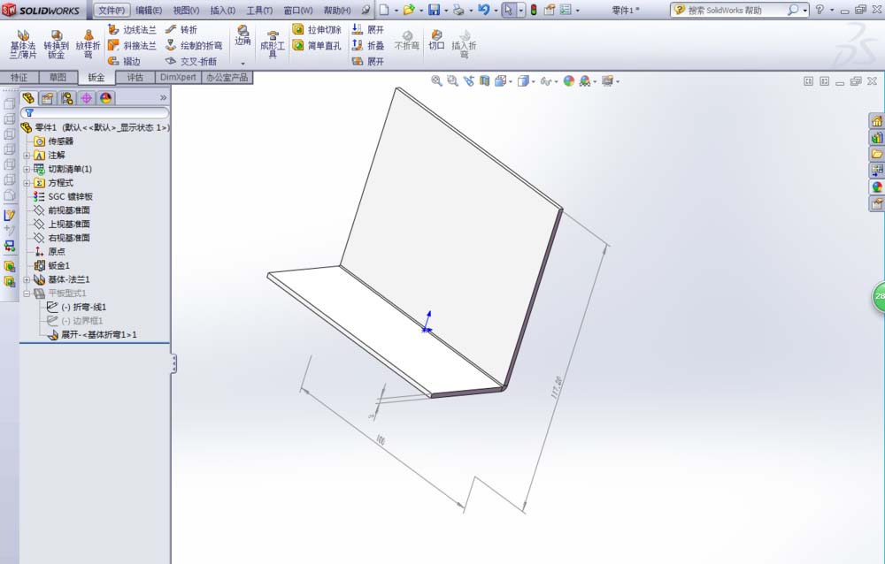
Task: Open the 编辑(E) menu
Action: pos(149,10)
